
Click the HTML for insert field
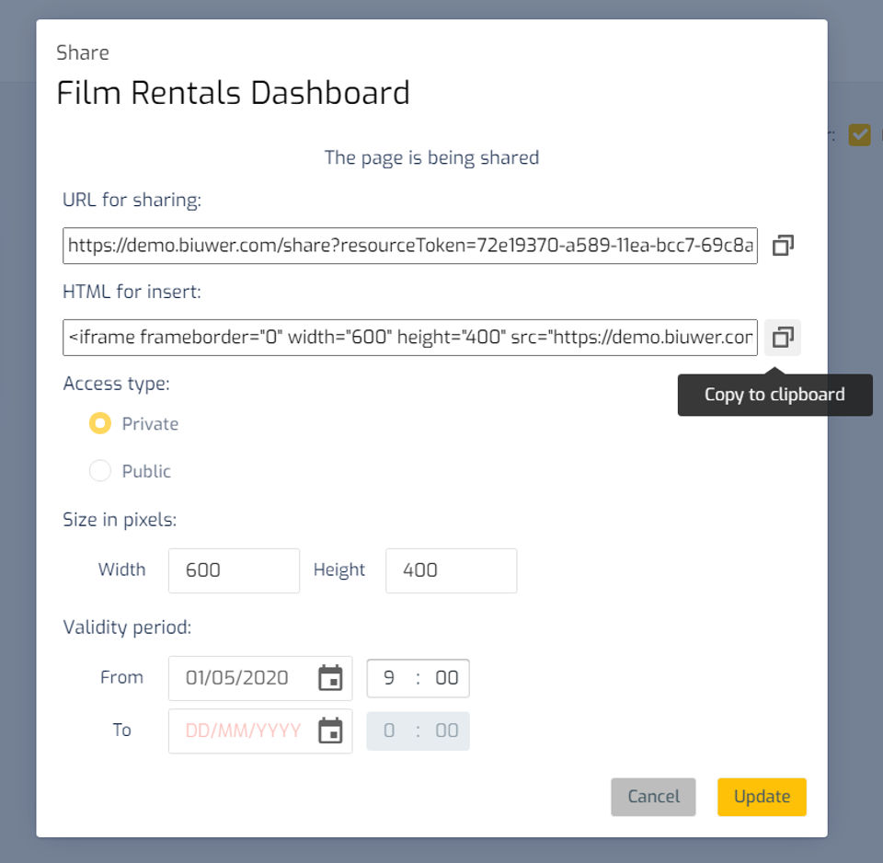[x=410, y=338]
